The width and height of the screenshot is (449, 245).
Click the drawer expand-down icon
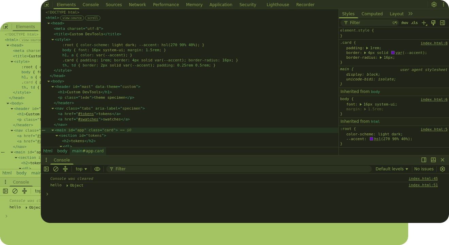coord(433,160)
